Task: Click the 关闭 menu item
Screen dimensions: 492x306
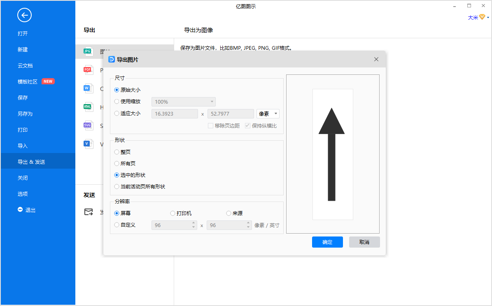Action: (23, 178)
